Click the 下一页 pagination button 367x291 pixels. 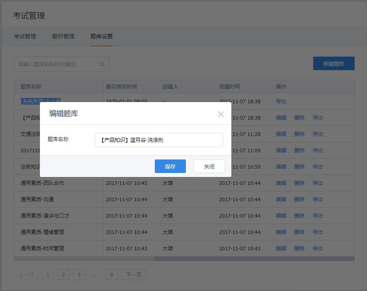pyautogui.click(x=134, y=275)
